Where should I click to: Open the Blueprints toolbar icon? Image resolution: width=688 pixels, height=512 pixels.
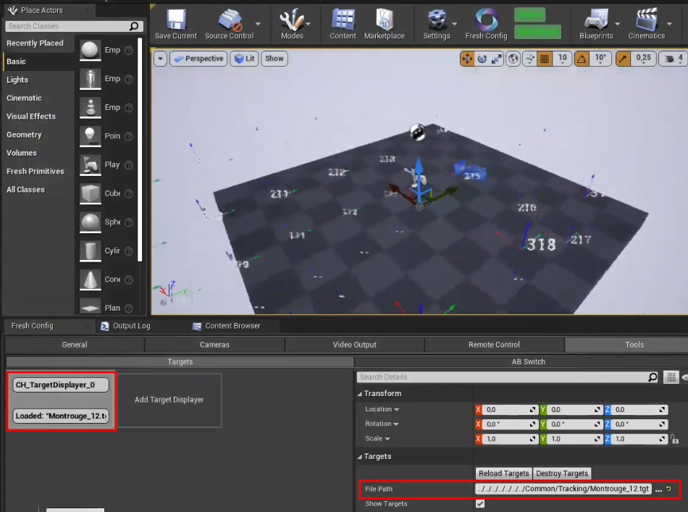tap(596, 20)
